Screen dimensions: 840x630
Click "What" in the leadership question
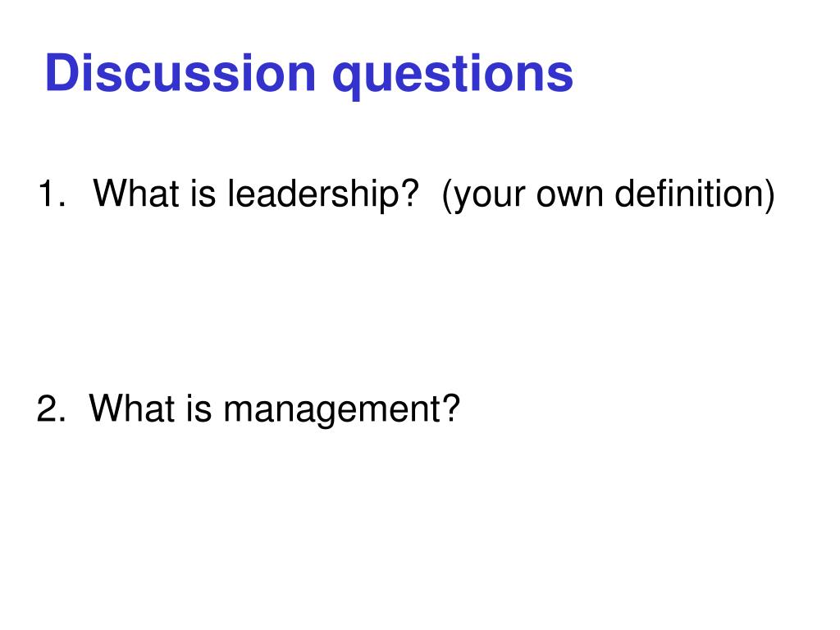(x=136, y=193)
